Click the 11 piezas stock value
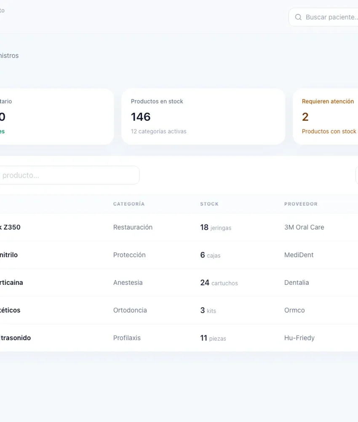This screenshot has width=358, height=422. click(x=213, y=338)
